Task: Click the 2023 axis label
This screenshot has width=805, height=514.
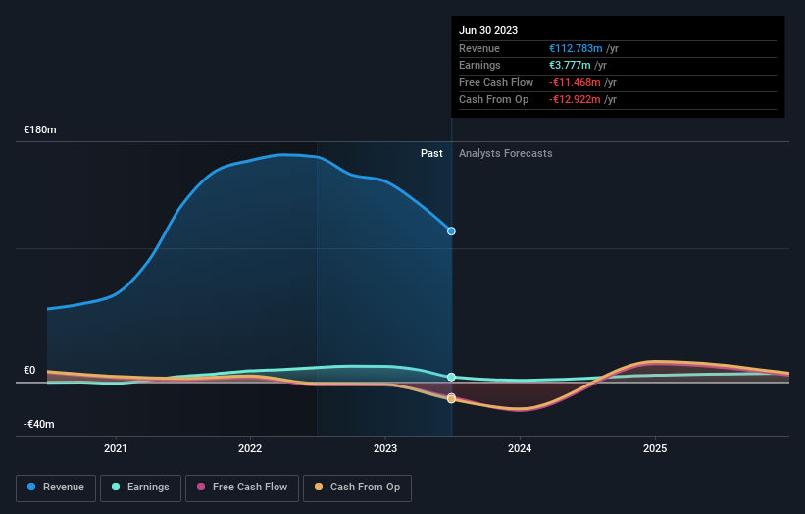Action: click(385, 448)
